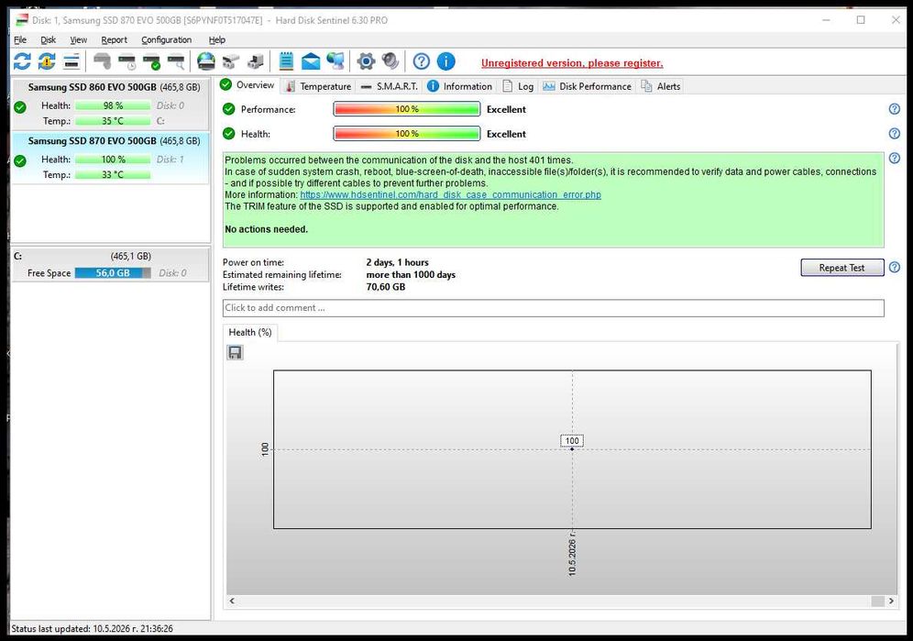The width and height of the screenshot is (913, 641).
Task: Click the Performance 100 % gradient bar
Action: 407,109
